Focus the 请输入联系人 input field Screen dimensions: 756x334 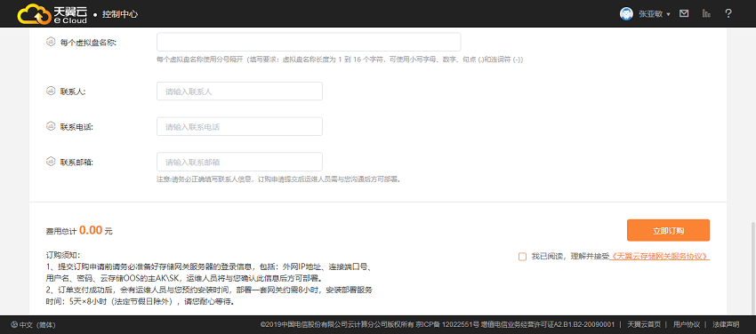click(239, 91)
